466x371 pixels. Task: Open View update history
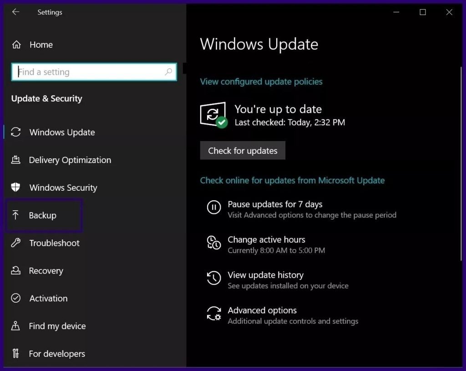(265, 275)
